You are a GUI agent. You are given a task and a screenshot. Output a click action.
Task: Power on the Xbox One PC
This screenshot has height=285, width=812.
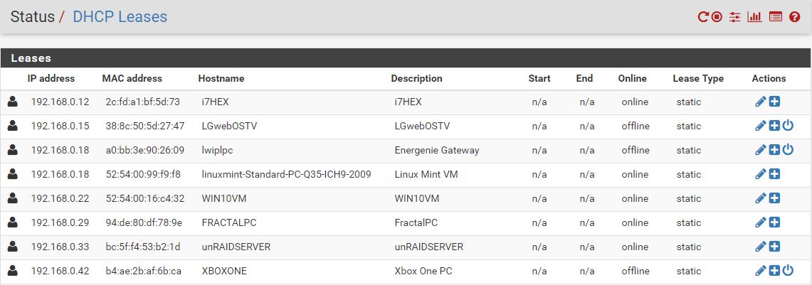(x=787, y=271)
